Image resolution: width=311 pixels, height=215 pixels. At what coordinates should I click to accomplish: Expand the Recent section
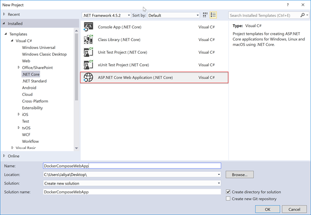click(4, 14)
